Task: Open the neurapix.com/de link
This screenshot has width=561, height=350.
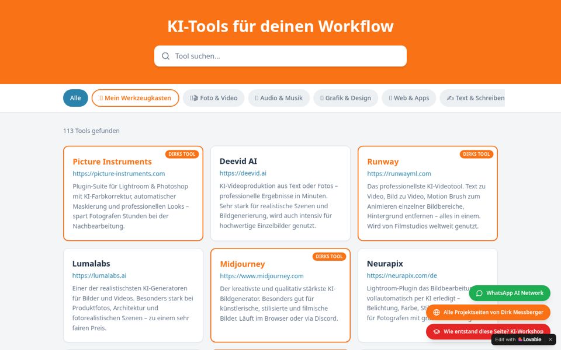Action: pyautogui.click(x=401, y=276)
